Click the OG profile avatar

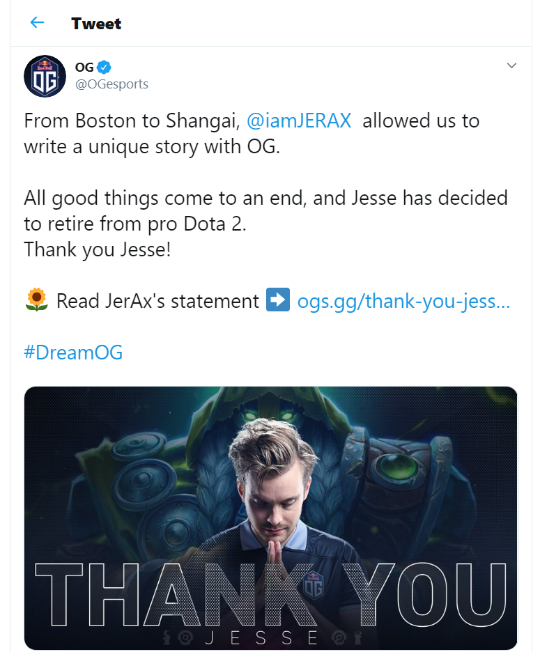[45, 75]
